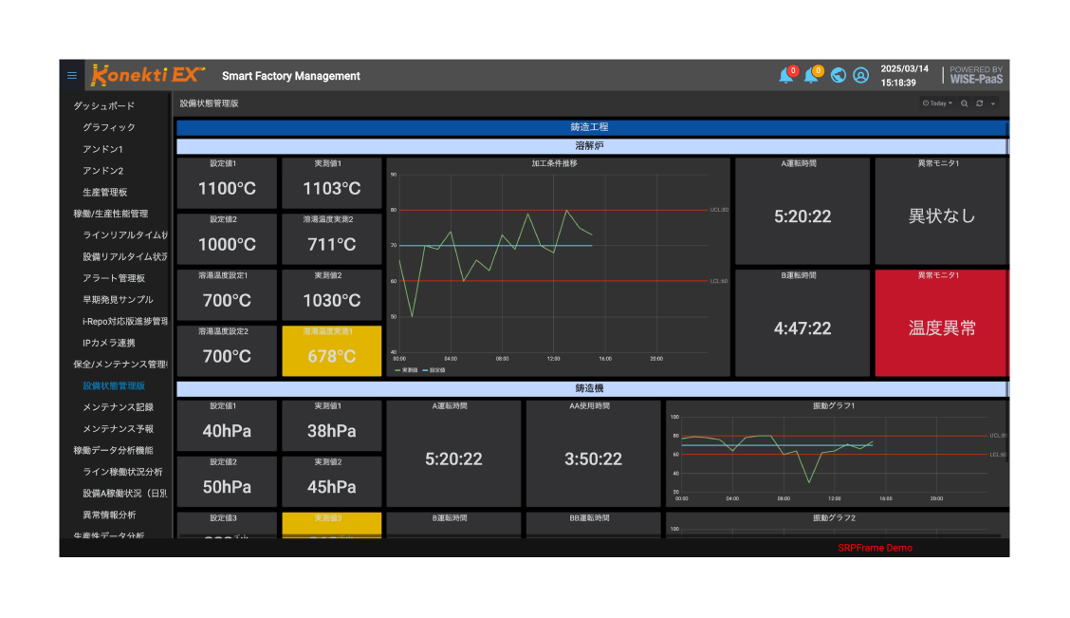
Task: Click the 鋳造工程 blue header bar
Action: (591, 127)
